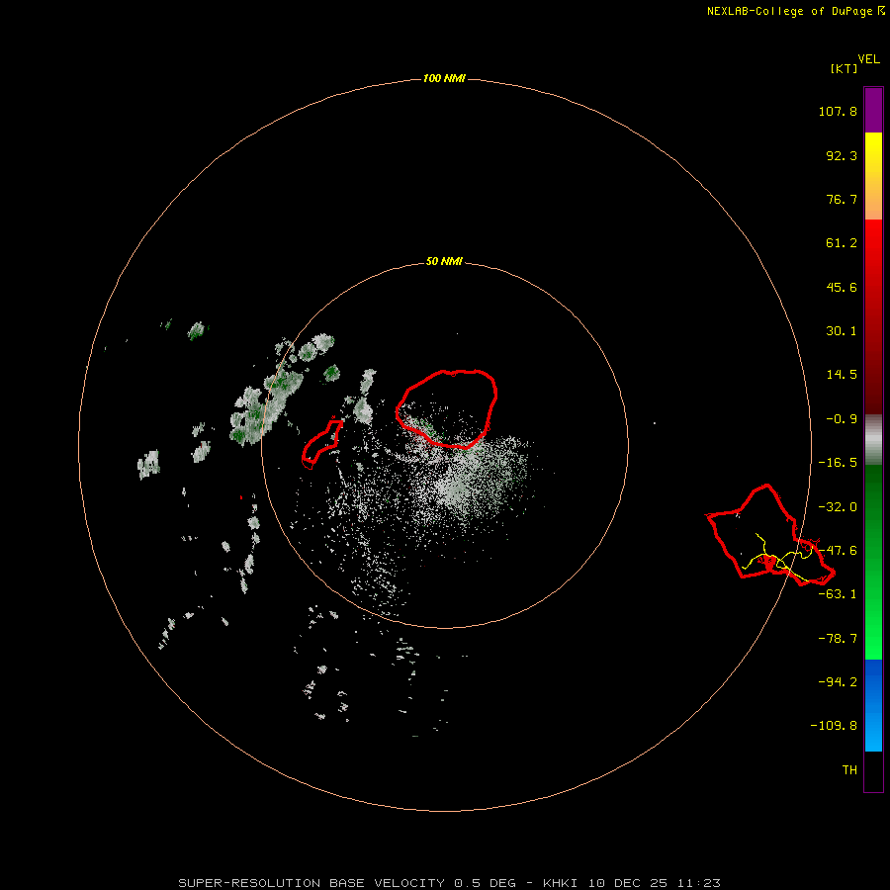Click the small red island outline west of center

point(322,443)
